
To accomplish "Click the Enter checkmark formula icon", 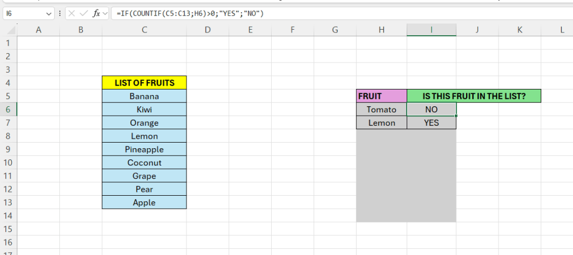I will coord(83,13).
